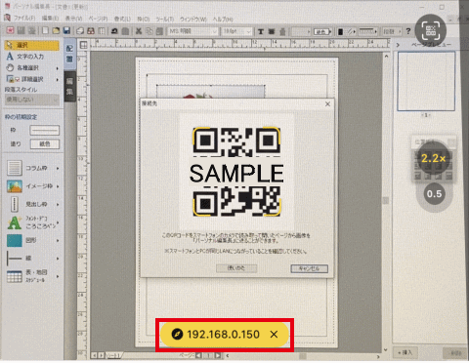Viewport: 469px width, 363px height.
Task: Open the ファイル(F) menu
Action: 24,19
